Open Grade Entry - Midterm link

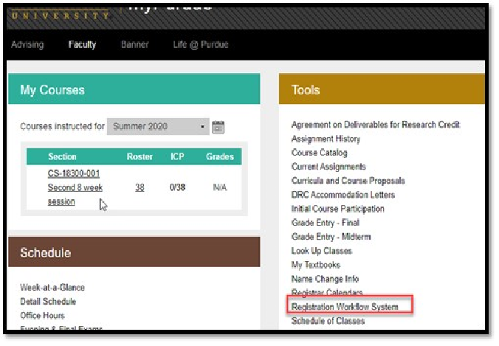pos(331,237)
